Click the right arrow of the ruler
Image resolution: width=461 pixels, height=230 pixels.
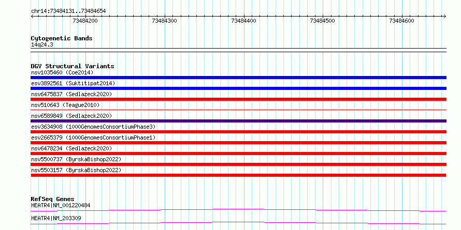(444, 17)
